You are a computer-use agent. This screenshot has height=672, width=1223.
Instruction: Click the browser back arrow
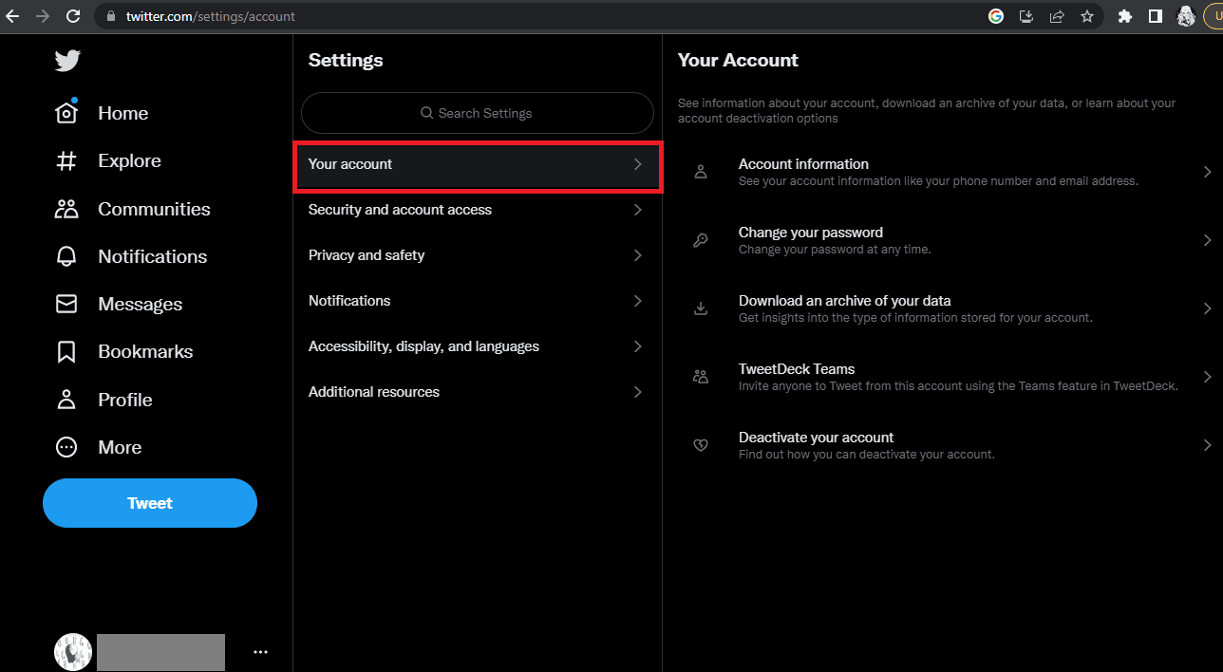12,16
